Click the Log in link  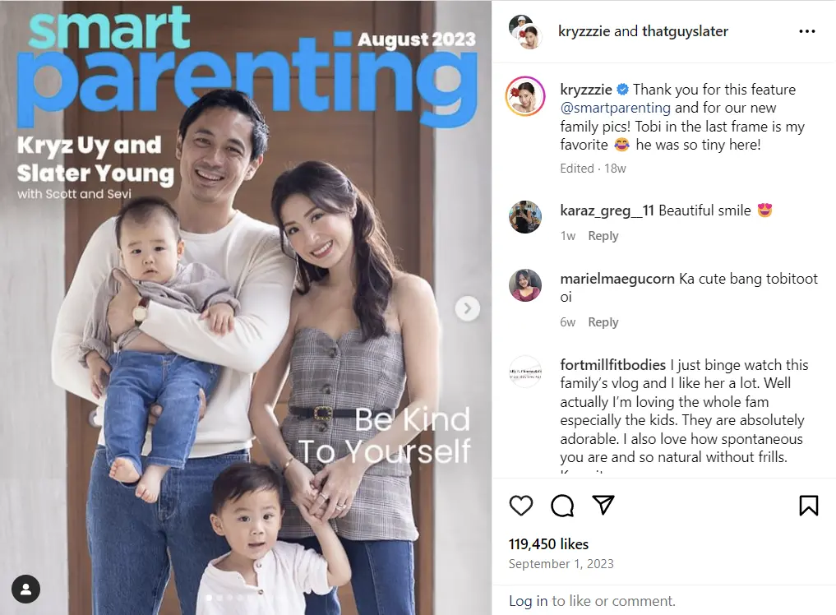point(528,601)
